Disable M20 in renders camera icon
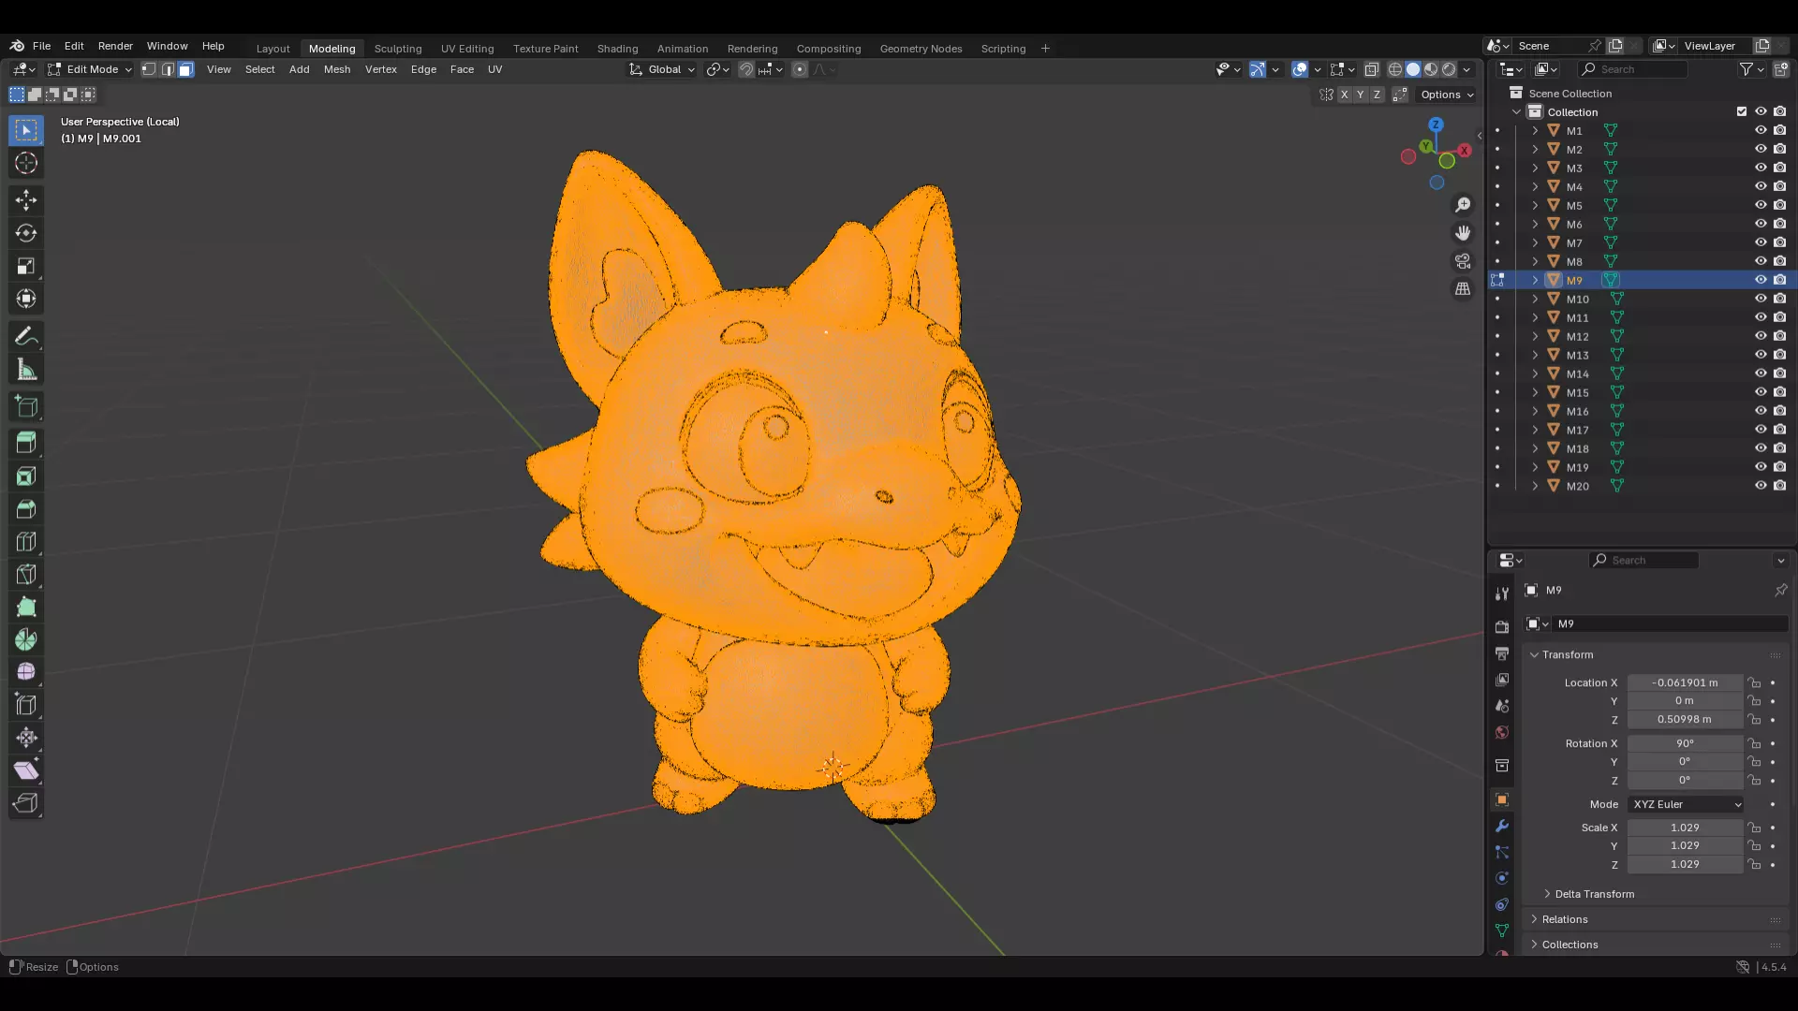This screenshot has height=1011, width=1798. point(1780,486)
